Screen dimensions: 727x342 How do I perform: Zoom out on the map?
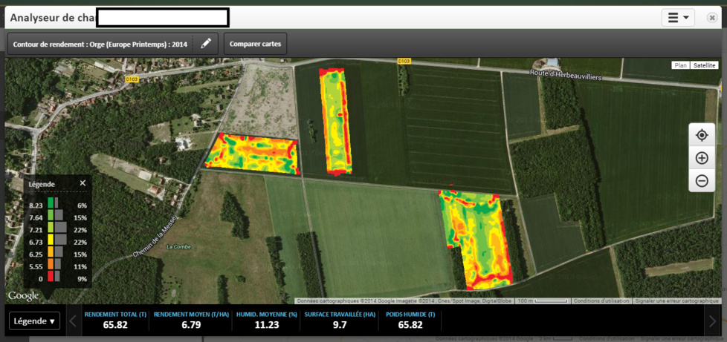click(701, 180)
